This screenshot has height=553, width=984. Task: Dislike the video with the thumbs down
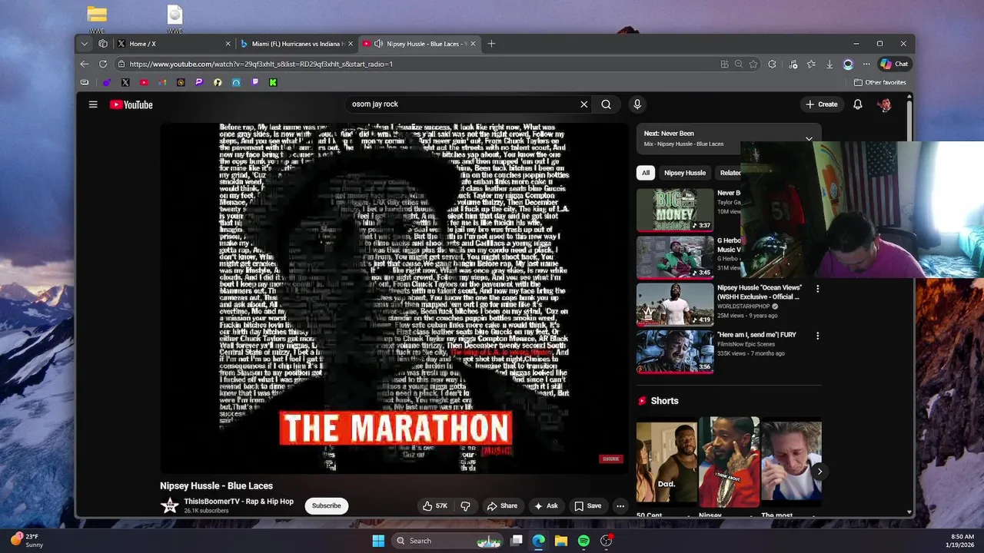pos(465,506)
